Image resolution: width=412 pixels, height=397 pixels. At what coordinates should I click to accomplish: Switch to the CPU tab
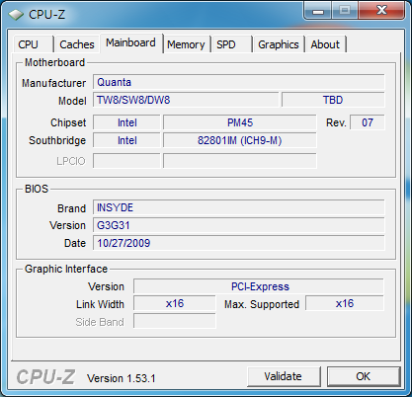click(x=34, y=44)
